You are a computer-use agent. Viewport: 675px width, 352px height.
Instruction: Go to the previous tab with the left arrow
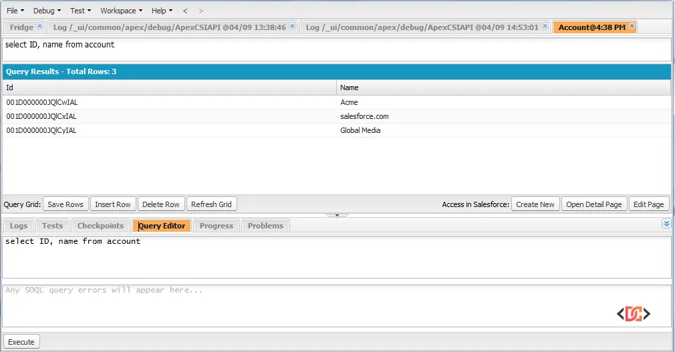pyautogui.click(x=185, y=11)
